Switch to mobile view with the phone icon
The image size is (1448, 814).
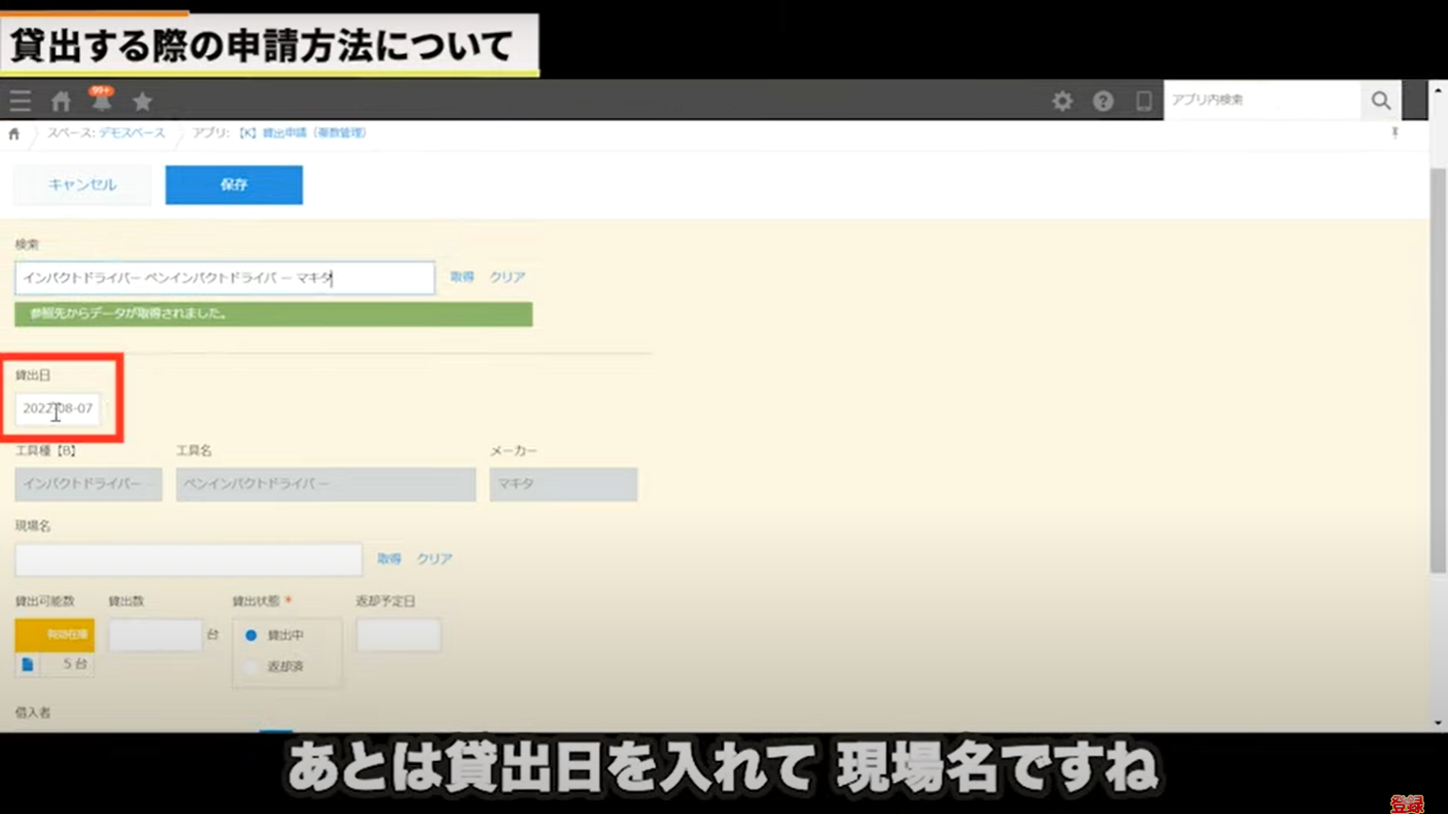click(1144, 100)
